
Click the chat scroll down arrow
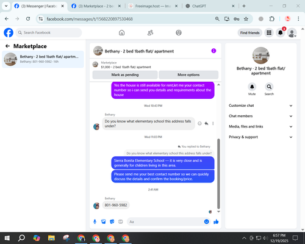[x=218, y=212]
